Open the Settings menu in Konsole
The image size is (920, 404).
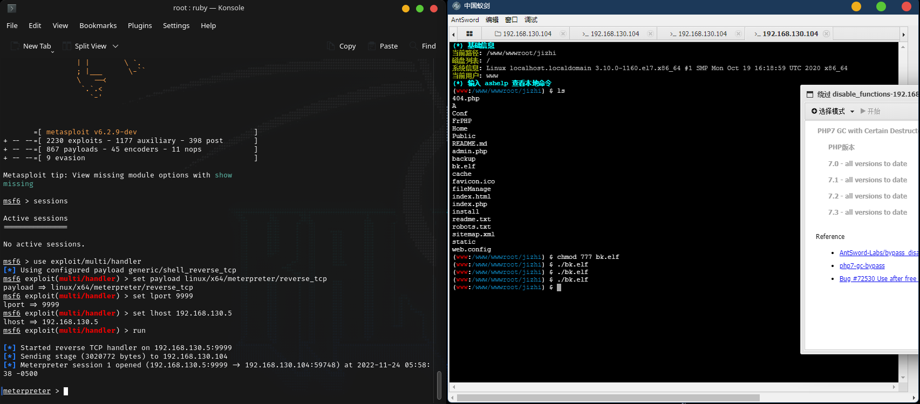pos(176,25)
